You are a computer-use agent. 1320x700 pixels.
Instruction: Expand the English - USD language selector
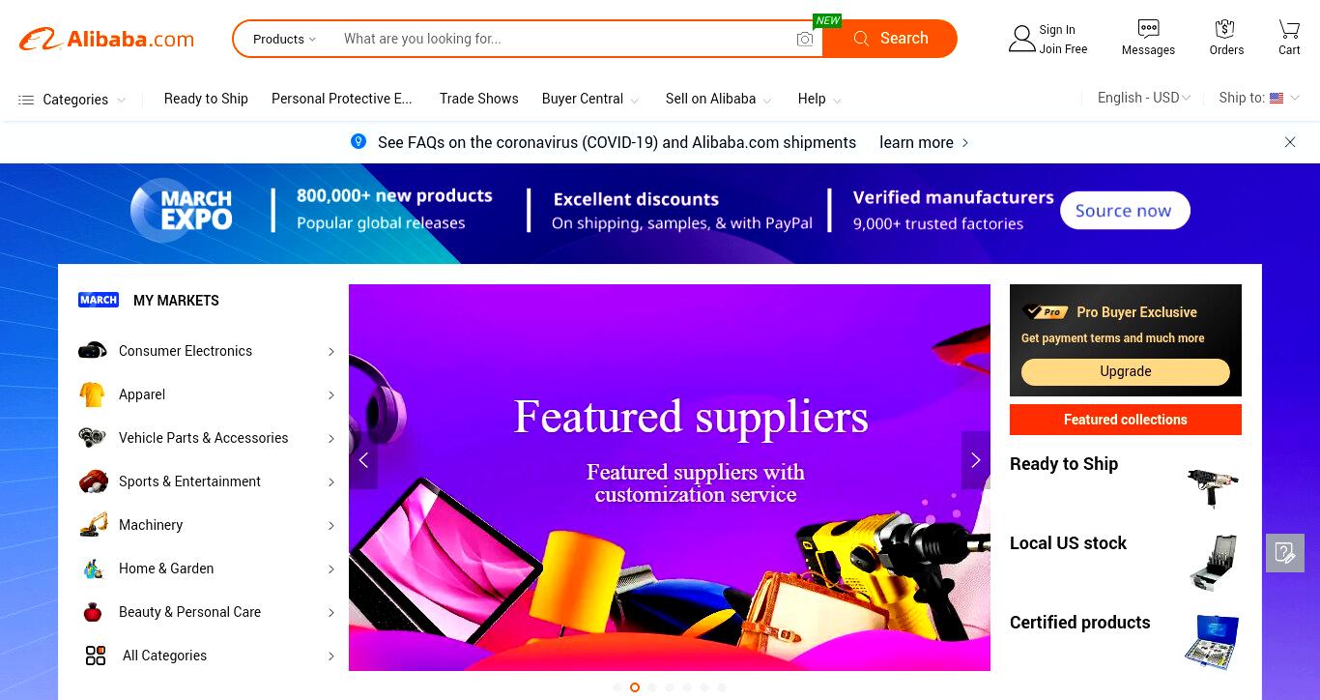pos(1144,98)
